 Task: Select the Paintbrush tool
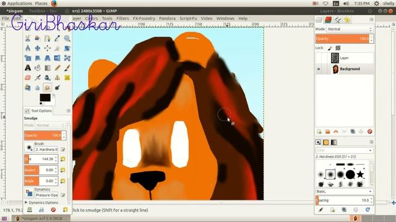point(67,68)
